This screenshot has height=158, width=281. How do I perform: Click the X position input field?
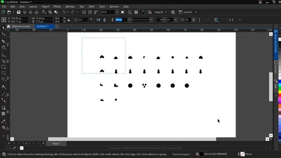coord(19,18)
